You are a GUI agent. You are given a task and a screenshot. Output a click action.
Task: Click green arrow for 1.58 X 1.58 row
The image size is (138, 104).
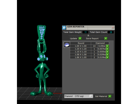pyautogui.click(x=108, y=55)
